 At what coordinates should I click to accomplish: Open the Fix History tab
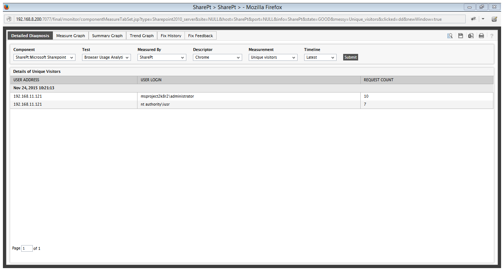(171, 36)
